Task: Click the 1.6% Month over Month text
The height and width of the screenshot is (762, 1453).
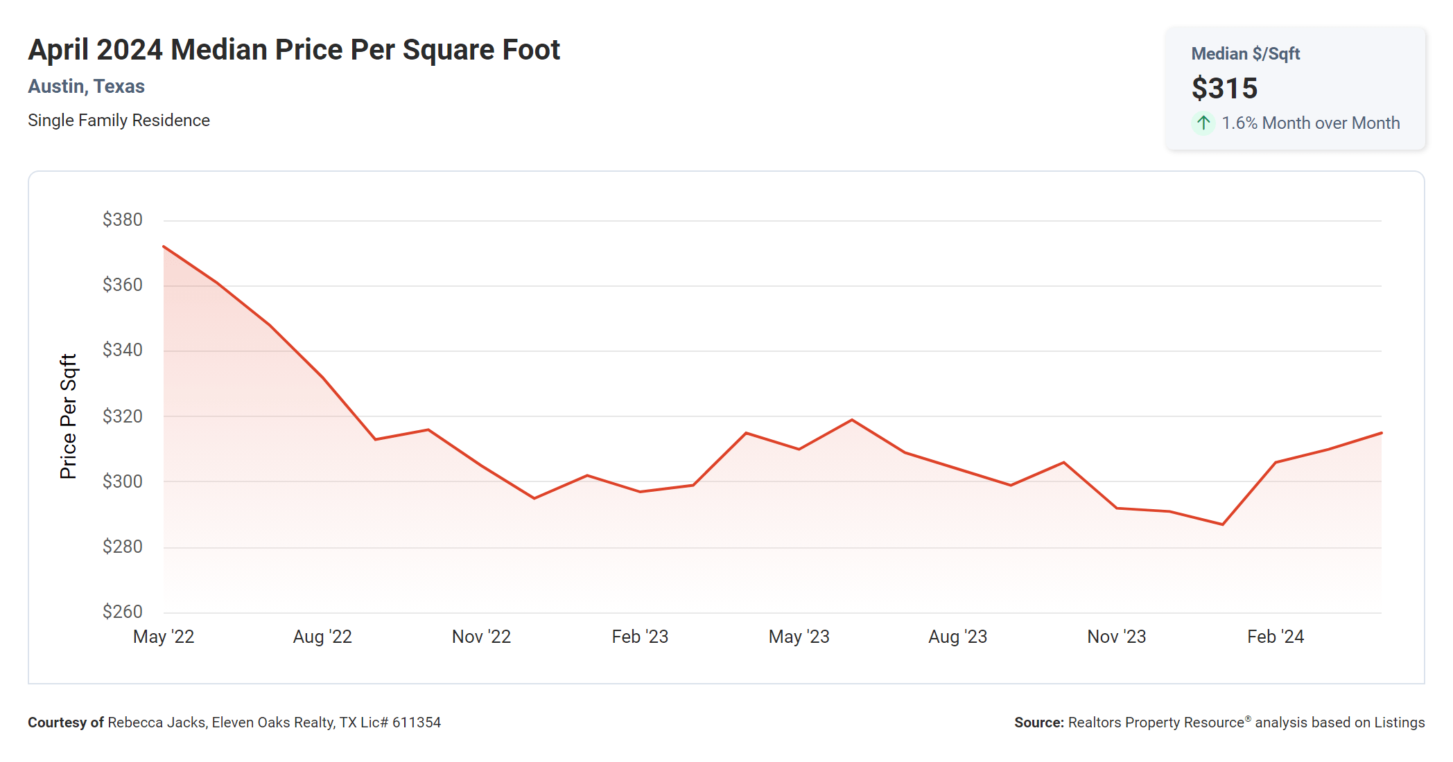Action: [1310, 123]
